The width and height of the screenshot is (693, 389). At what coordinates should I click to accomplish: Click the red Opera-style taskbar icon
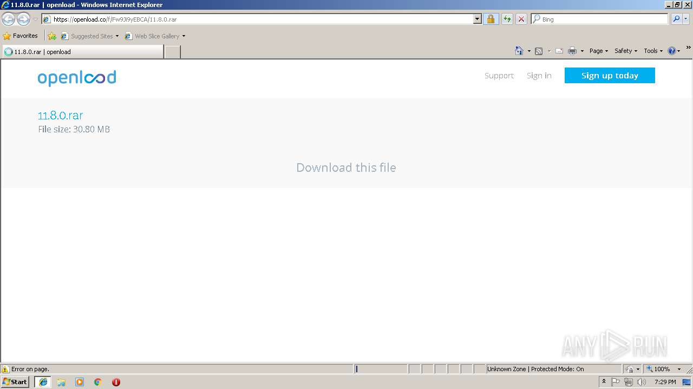tap(116, 382)
